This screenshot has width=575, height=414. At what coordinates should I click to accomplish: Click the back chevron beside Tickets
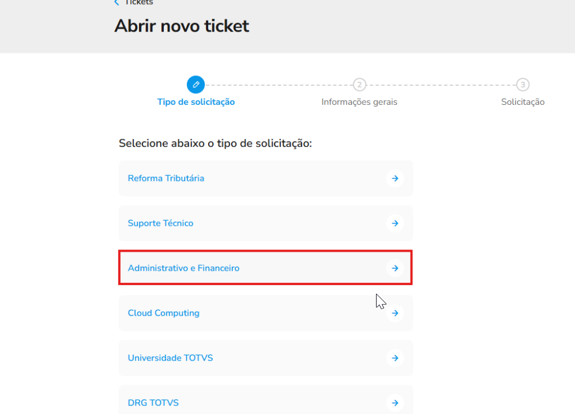(116, 2)
